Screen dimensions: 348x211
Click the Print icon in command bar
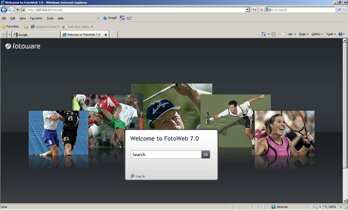click(290, 34)
